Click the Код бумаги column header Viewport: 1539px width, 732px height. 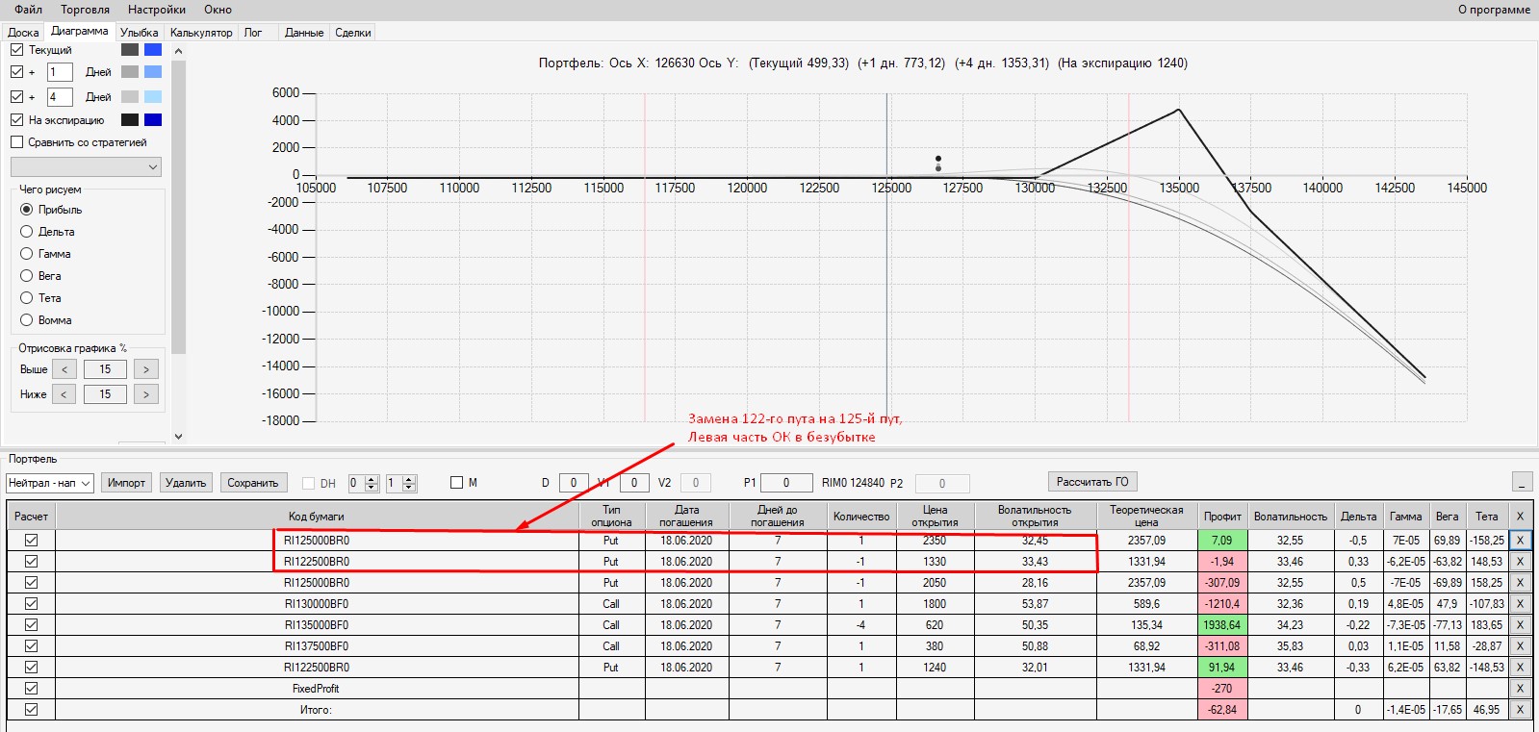[317, 517]
